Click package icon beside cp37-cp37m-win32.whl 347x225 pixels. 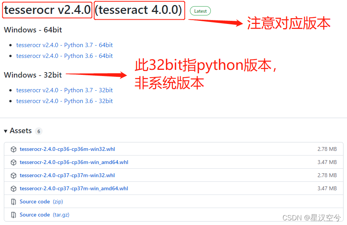(x=14, y=176)
